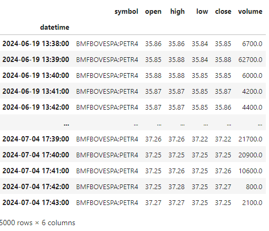Click the symbol column header
Screen dimensions: 269x231
126,12
